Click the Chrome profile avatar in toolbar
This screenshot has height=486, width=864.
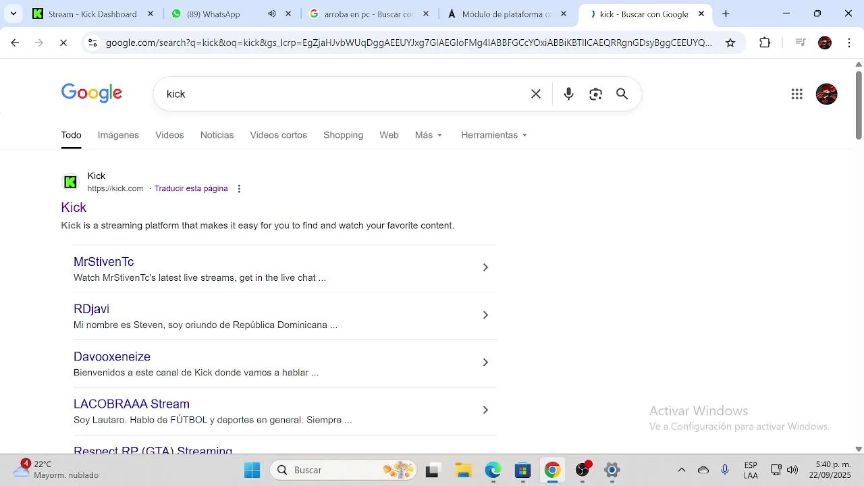825,43
